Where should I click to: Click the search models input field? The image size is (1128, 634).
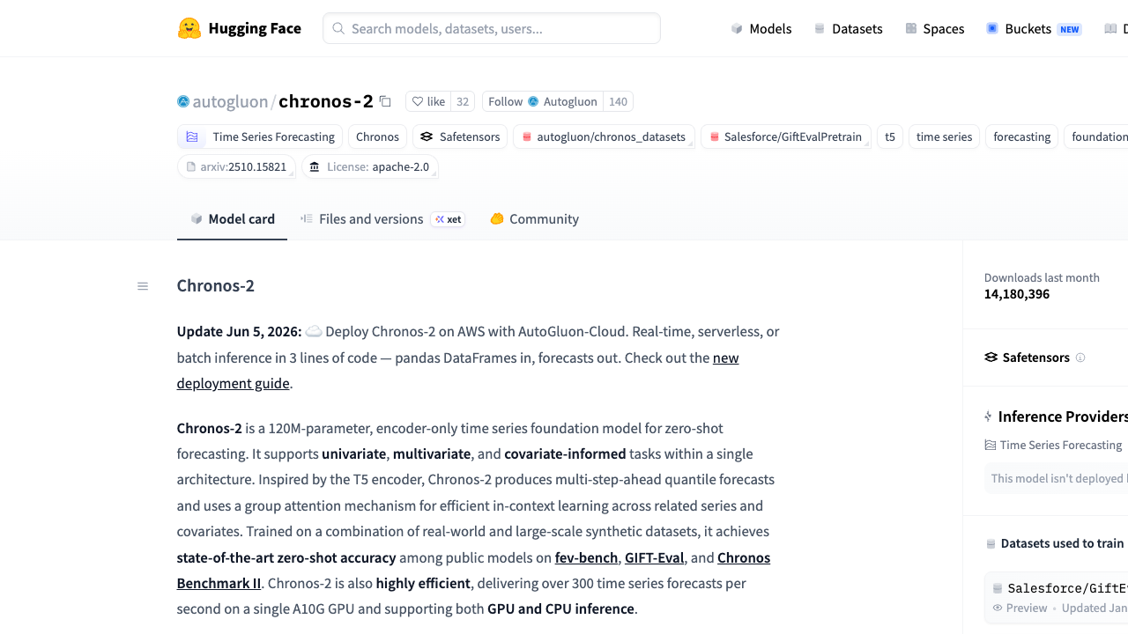[x=492, y=28]
